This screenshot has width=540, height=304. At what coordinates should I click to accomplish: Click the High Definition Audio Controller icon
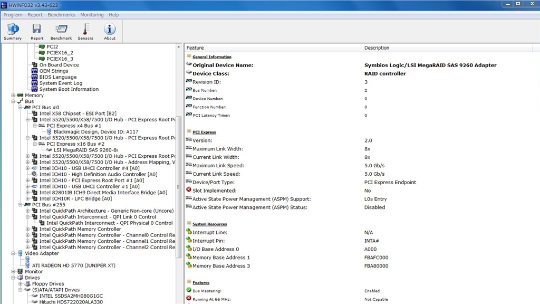click(x=34, y=174)
